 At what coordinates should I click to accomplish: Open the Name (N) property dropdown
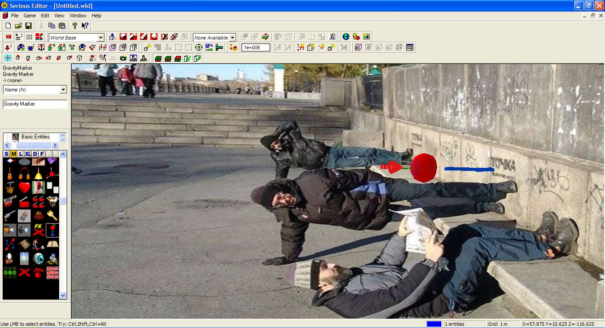[x=63, y=90]
